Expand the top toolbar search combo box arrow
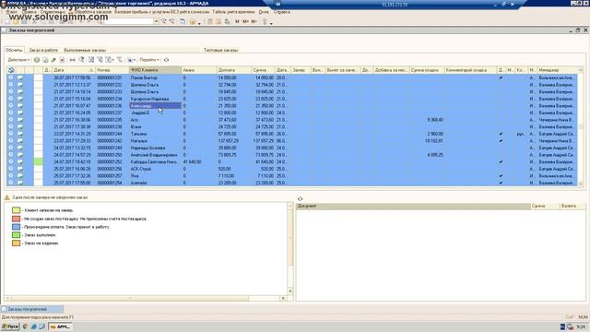Screen dimensions: 590x332 [156, 22]
